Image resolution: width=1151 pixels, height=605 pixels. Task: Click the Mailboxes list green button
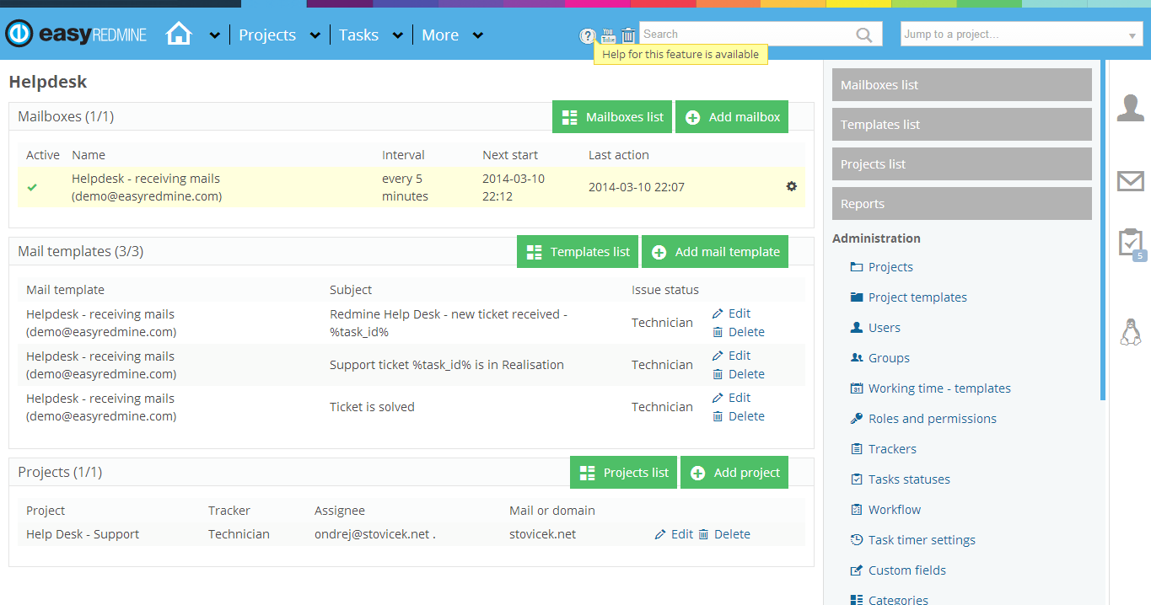612,117
